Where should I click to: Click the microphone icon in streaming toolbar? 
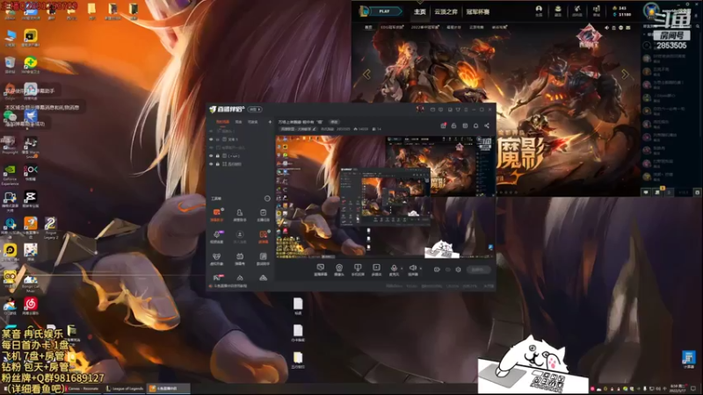(394, 269)
